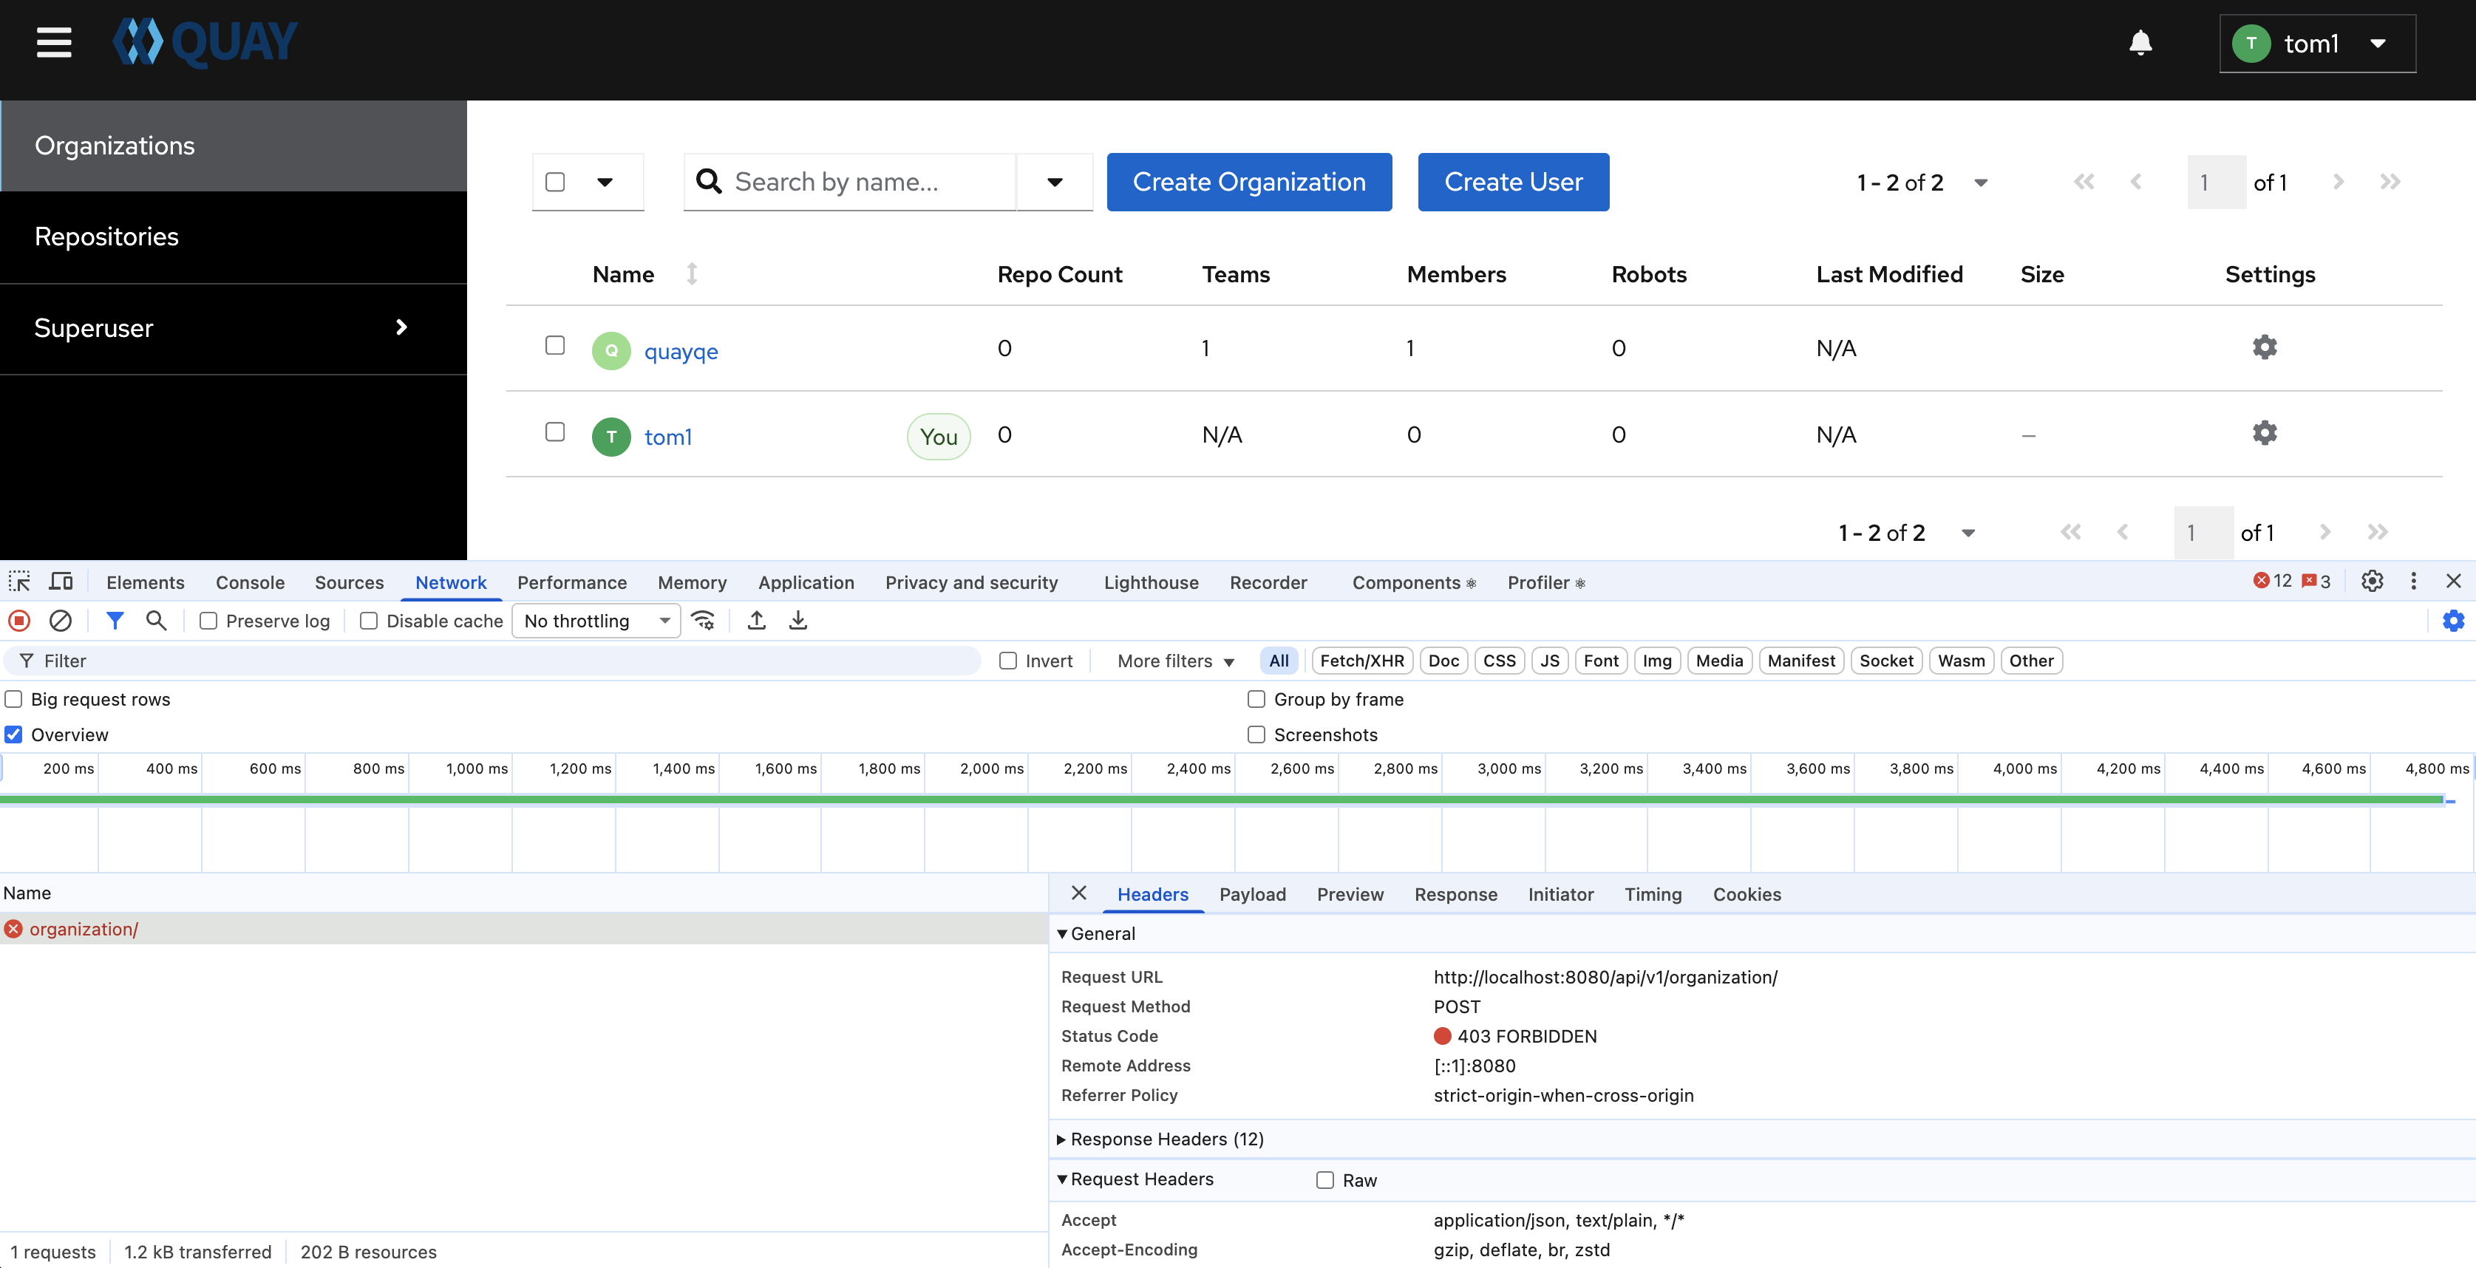Open DevTools settings gear icon
This screenshot has height=1268, width=2476.
point(2371,582)
